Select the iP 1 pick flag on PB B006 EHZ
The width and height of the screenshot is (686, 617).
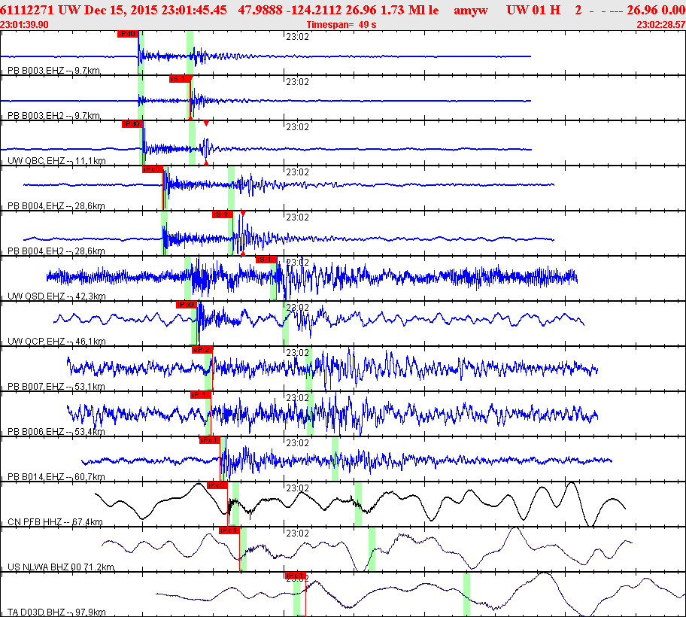point(201,395)
